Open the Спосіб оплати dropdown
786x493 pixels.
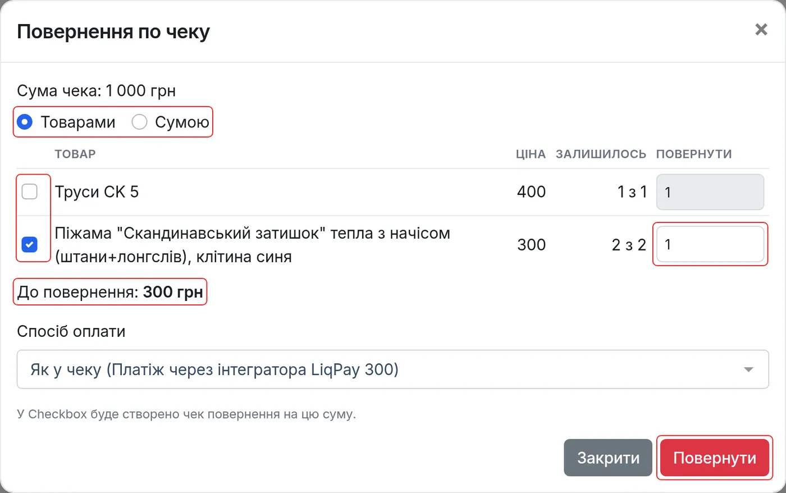(x=392, y=369)
